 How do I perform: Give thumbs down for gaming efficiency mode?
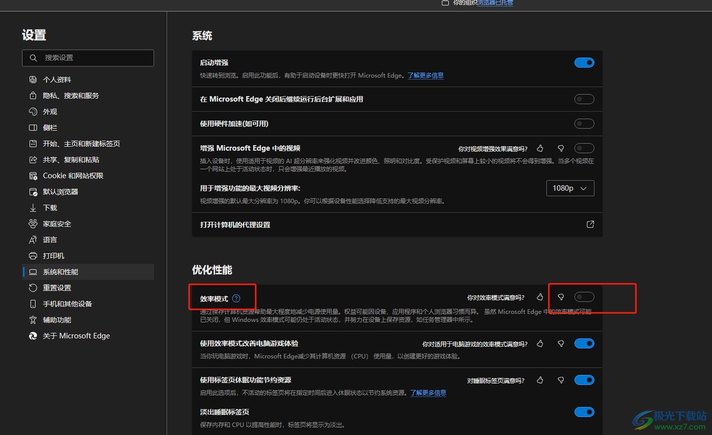[x=561, y=343]
